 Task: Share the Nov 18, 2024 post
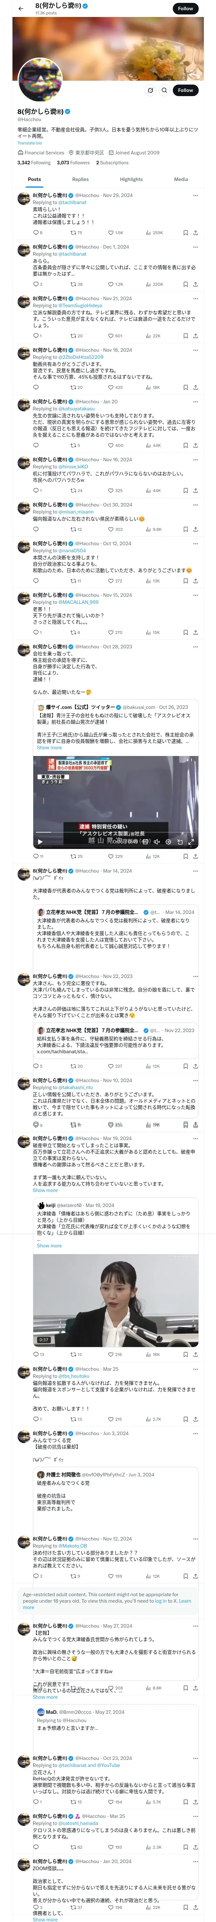coord(195,387)
